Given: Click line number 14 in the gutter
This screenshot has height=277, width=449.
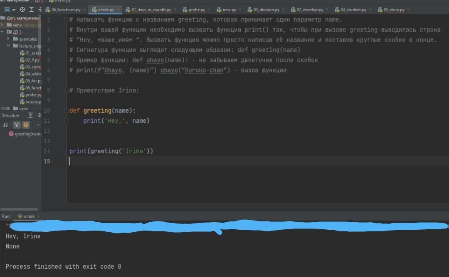Looking at the screenshot, I should click(47, 151).
